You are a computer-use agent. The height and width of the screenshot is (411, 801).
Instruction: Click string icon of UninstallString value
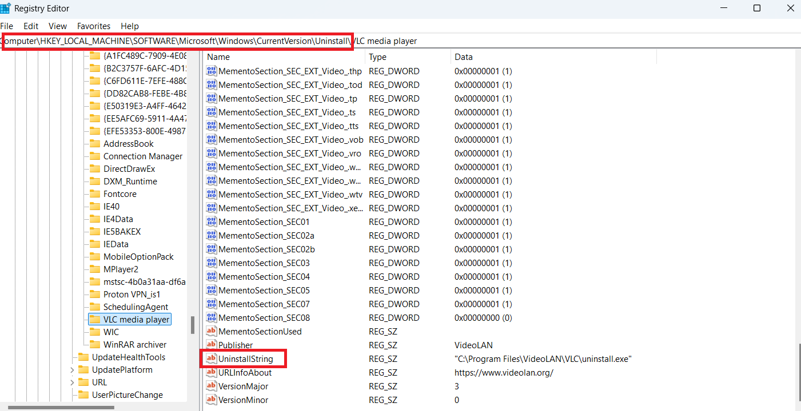(212, 359)
